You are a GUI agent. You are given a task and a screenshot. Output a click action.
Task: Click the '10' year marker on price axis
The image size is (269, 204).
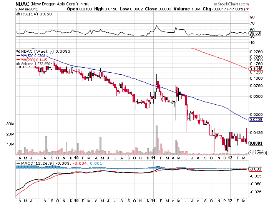(x=76, y=158)
